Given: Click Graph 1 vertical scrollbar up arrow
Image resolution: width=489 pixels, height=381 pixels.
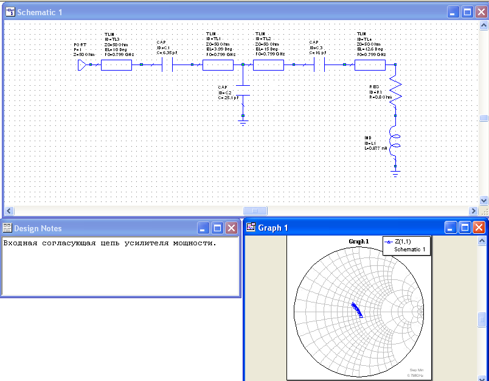Looking at the screenshot, I should coord(482,240).
